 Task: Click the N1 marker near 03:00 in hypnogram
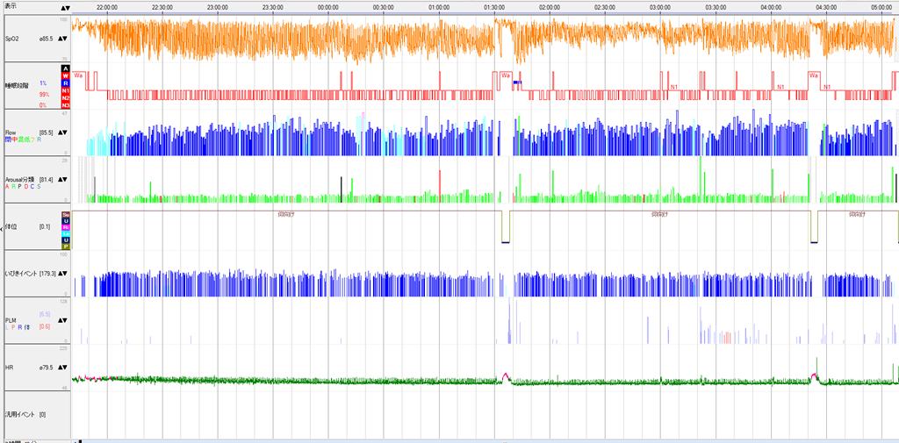point(674,87)
